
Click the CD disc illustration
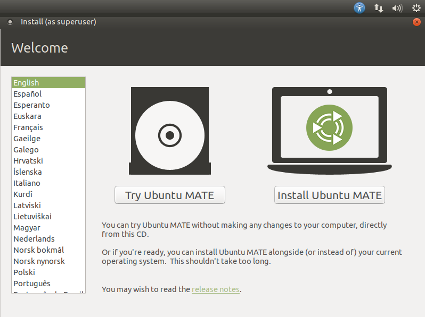pyautogui.click(x=170, y=131)
